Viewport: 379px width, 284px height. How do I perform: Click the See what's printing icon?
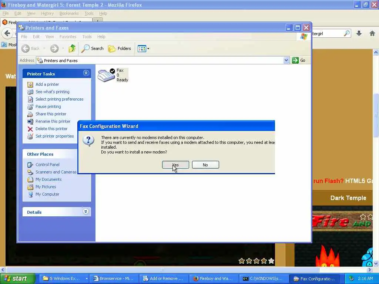[x=30, y=92]
